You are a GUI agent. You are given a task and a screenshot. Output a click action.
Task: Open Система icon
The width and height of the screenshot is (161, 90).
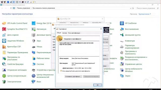pyautogui.click(x=33, y=64)
